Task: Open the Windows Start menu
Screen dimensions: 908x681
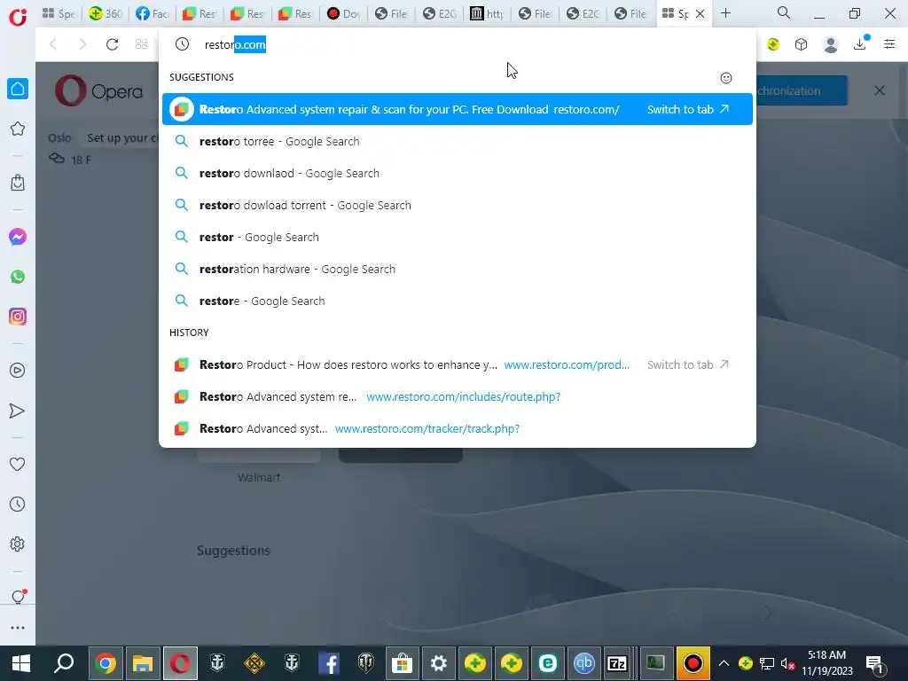Action: 21,663
